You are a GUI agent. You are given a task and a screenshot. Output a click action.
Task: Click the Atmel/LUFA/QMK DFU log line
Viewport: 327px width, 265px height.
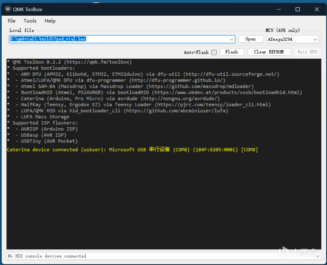click(x=116, y=80)
